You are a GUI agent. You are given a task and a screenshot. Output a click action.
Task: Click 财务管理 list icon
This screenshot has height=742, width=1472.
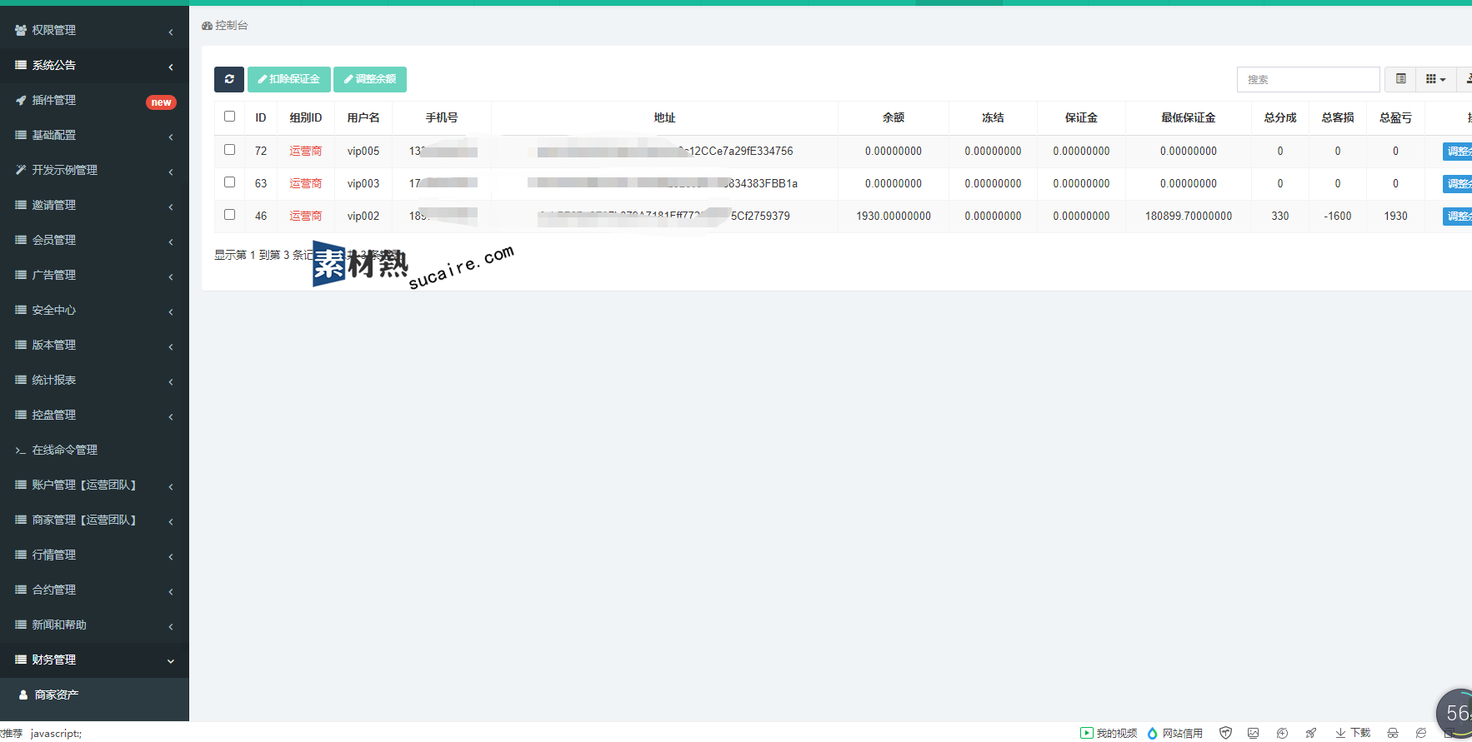click(x=21, y=660)
